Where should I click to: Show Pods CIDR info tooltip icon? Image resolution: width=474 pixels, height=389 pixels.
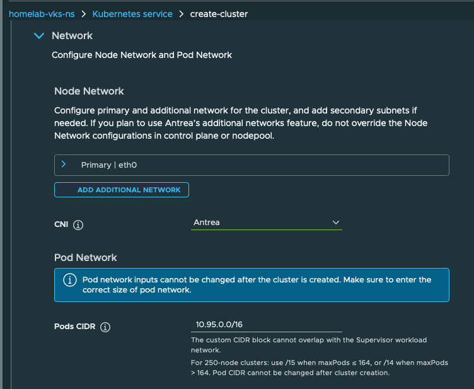pos(105,327)
